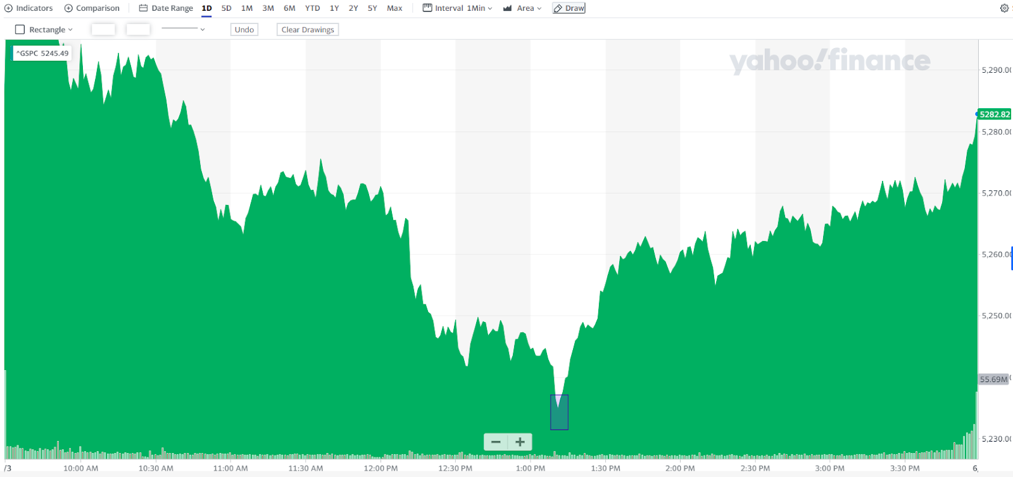
Task: Click the 10:00 AM time axis label
Action: (80, 469)
